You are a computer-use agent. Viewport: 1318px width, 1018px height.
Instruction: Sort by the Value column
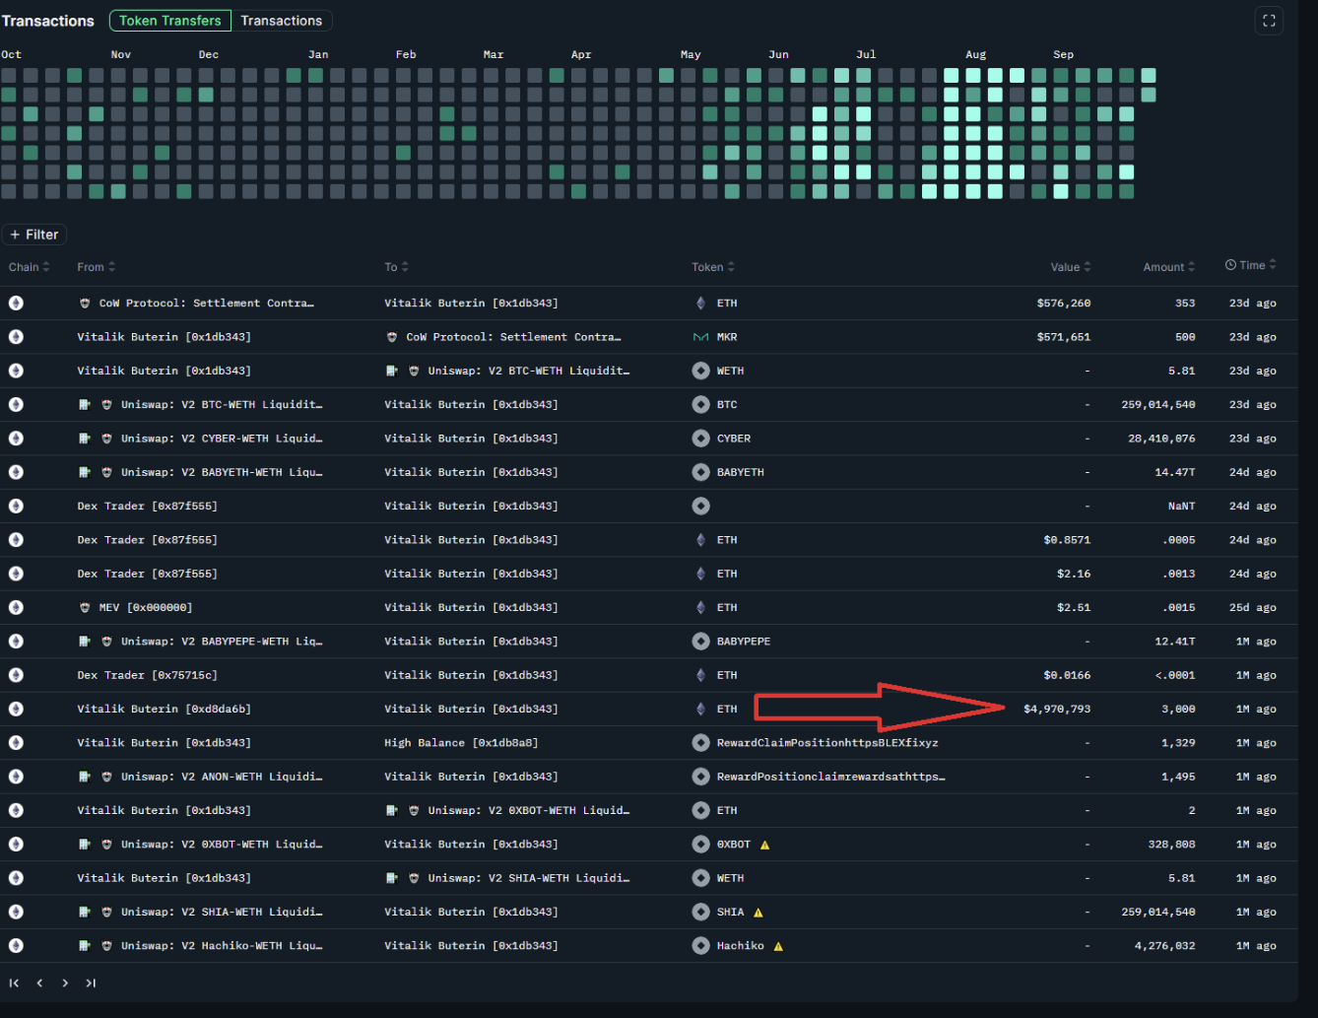[1071, 267]
